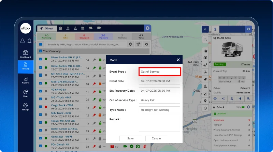The width and height of the screenshot is (273, 152).
Task: Toggle checkbox for Generator - 44578
Action: click(x=41, y=138)
